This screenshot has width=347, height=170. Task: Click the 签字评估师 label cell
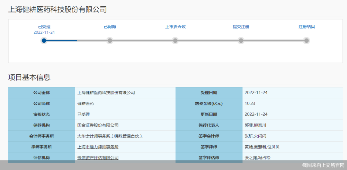click(x=209, y=157)
